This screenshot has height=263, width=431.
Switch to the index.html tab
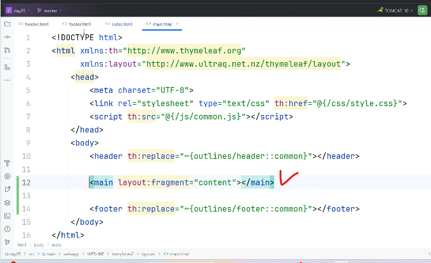pyautogui.click(x=119, y=24)
